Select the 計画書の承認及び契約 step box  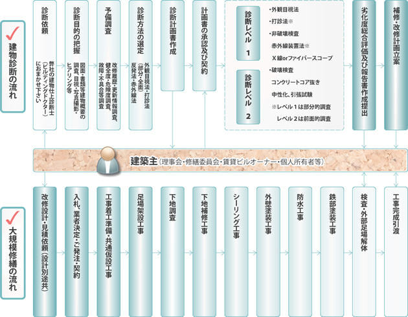[x=205, y=45]
